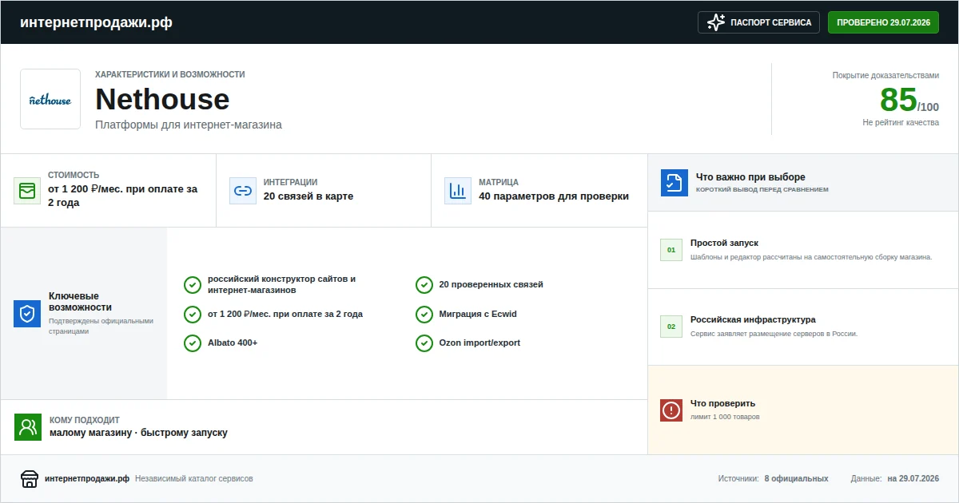
Task: Click the Что проверить title
Action: coord(722,403)
